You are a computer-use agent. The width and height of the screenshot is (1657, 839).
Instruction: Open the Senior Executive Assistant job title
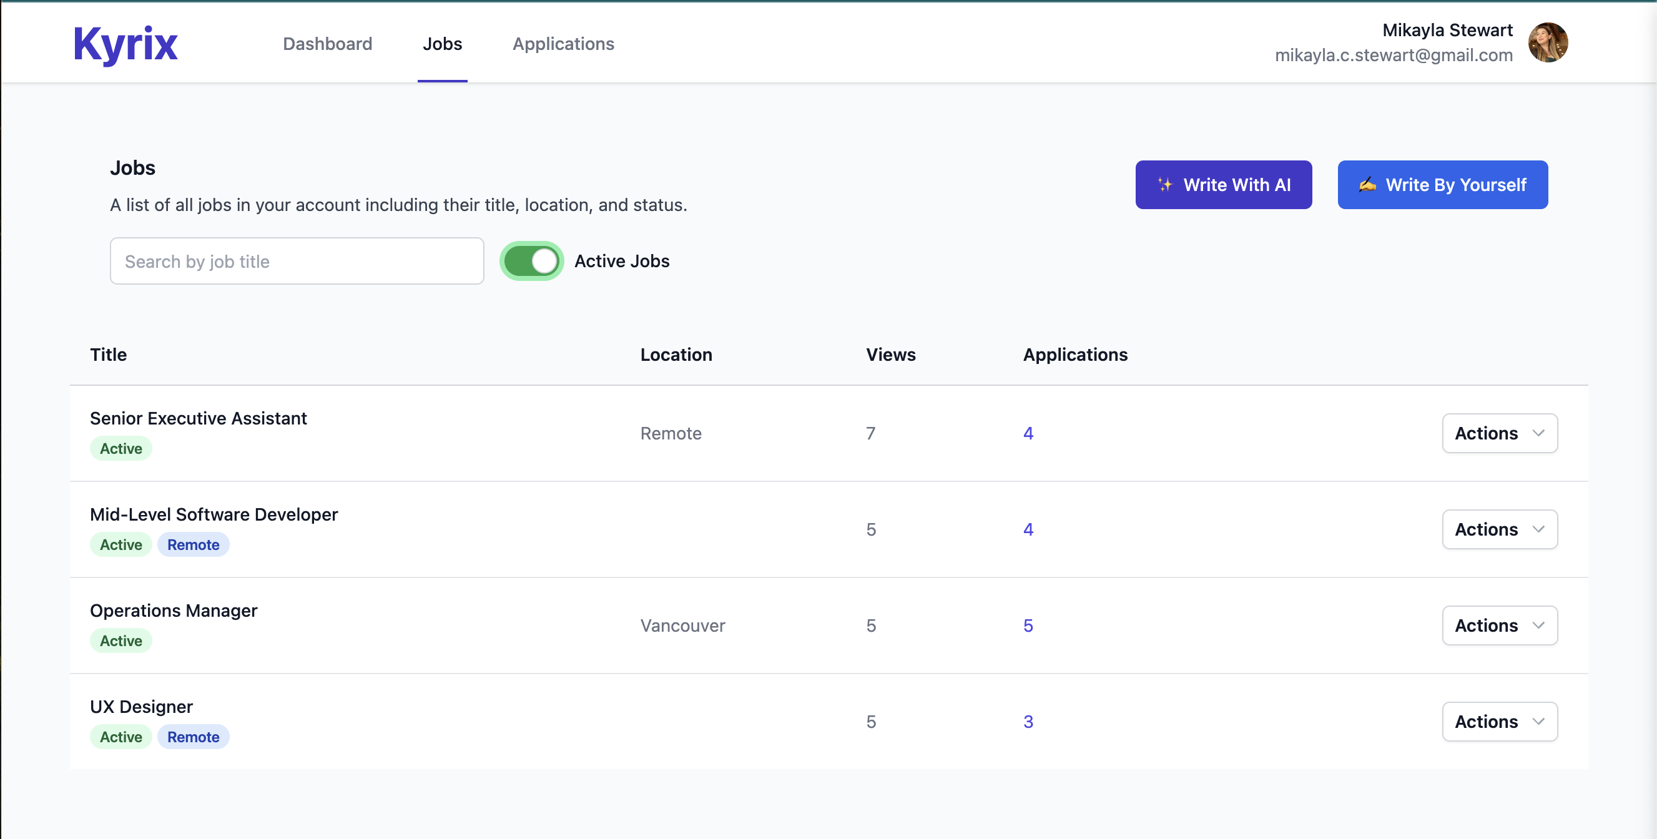(x=198, y=418)
